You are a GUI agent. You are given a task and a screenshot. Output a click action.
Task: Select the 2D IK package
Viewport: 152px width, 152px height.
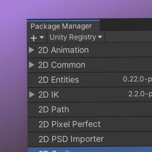[x=90, y=95]
